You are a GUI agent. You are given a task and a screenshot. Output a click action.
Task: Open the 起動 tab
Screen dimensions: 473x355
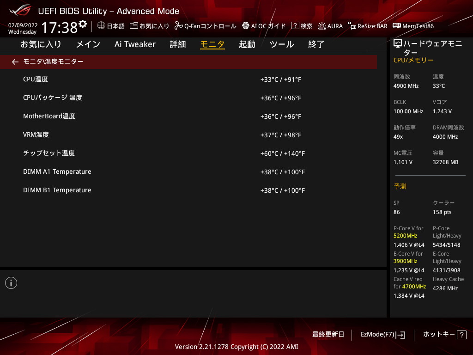[x=247, y=44]
